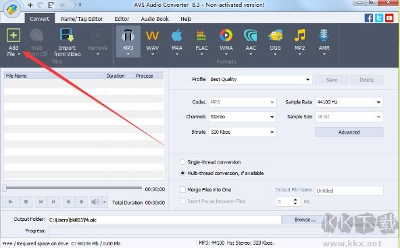Viewport: 400px width, 248px height.
Task: Click the move file up arrow
Action: pos(68,202)
